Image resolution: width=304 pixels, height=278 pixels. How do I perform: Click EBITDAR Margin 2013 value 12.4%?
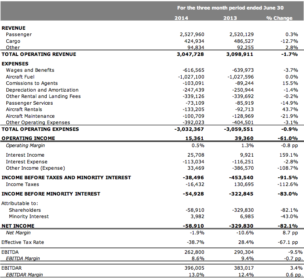(245, 275)
